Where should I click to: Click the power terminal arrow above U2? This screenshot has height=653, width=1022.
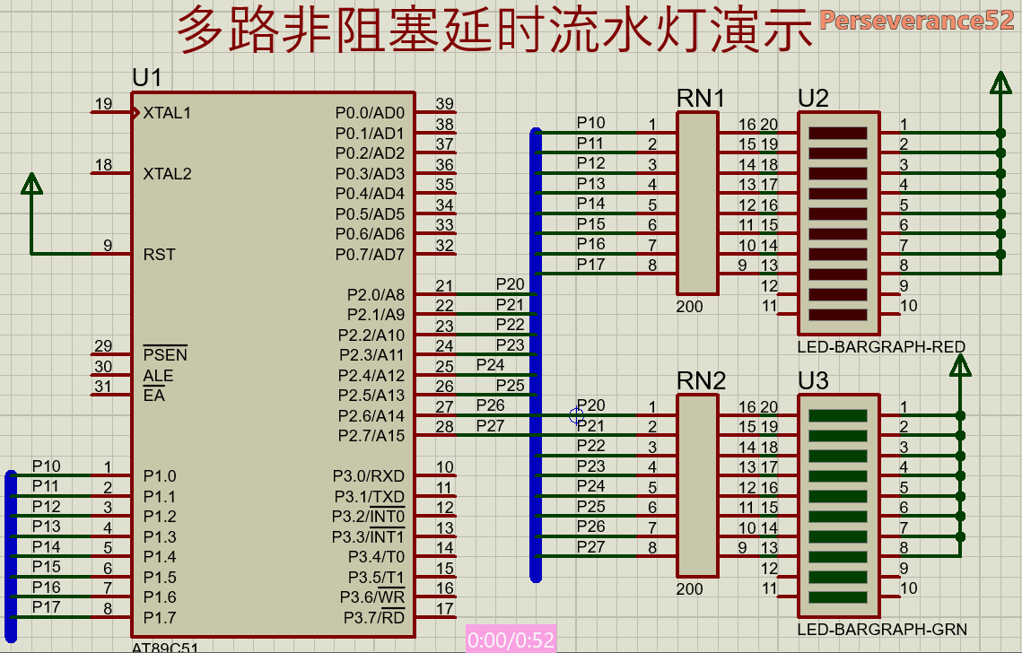click(x=1002, y=81)
